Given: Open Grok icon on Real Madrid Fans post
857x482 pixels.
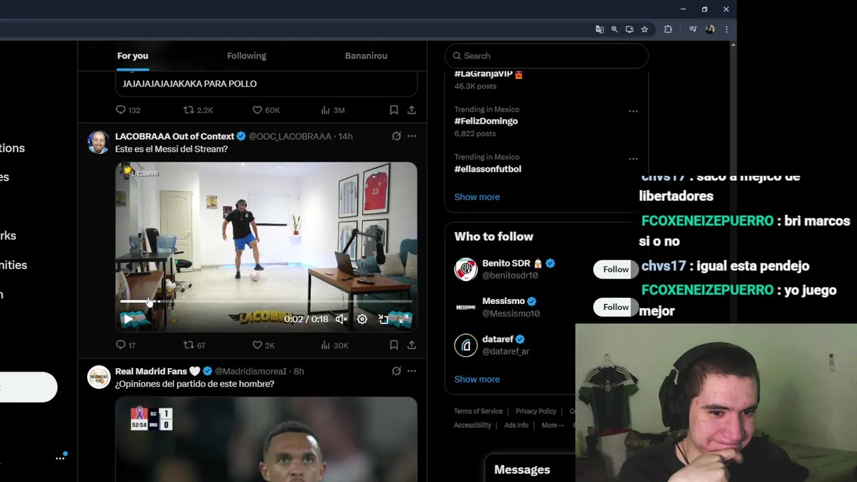Looking at the screenshot, I should coord(396,371).
